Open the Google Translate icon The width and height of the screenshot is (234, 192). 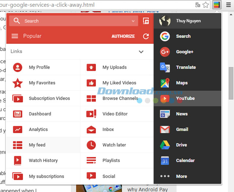(165, 67)
